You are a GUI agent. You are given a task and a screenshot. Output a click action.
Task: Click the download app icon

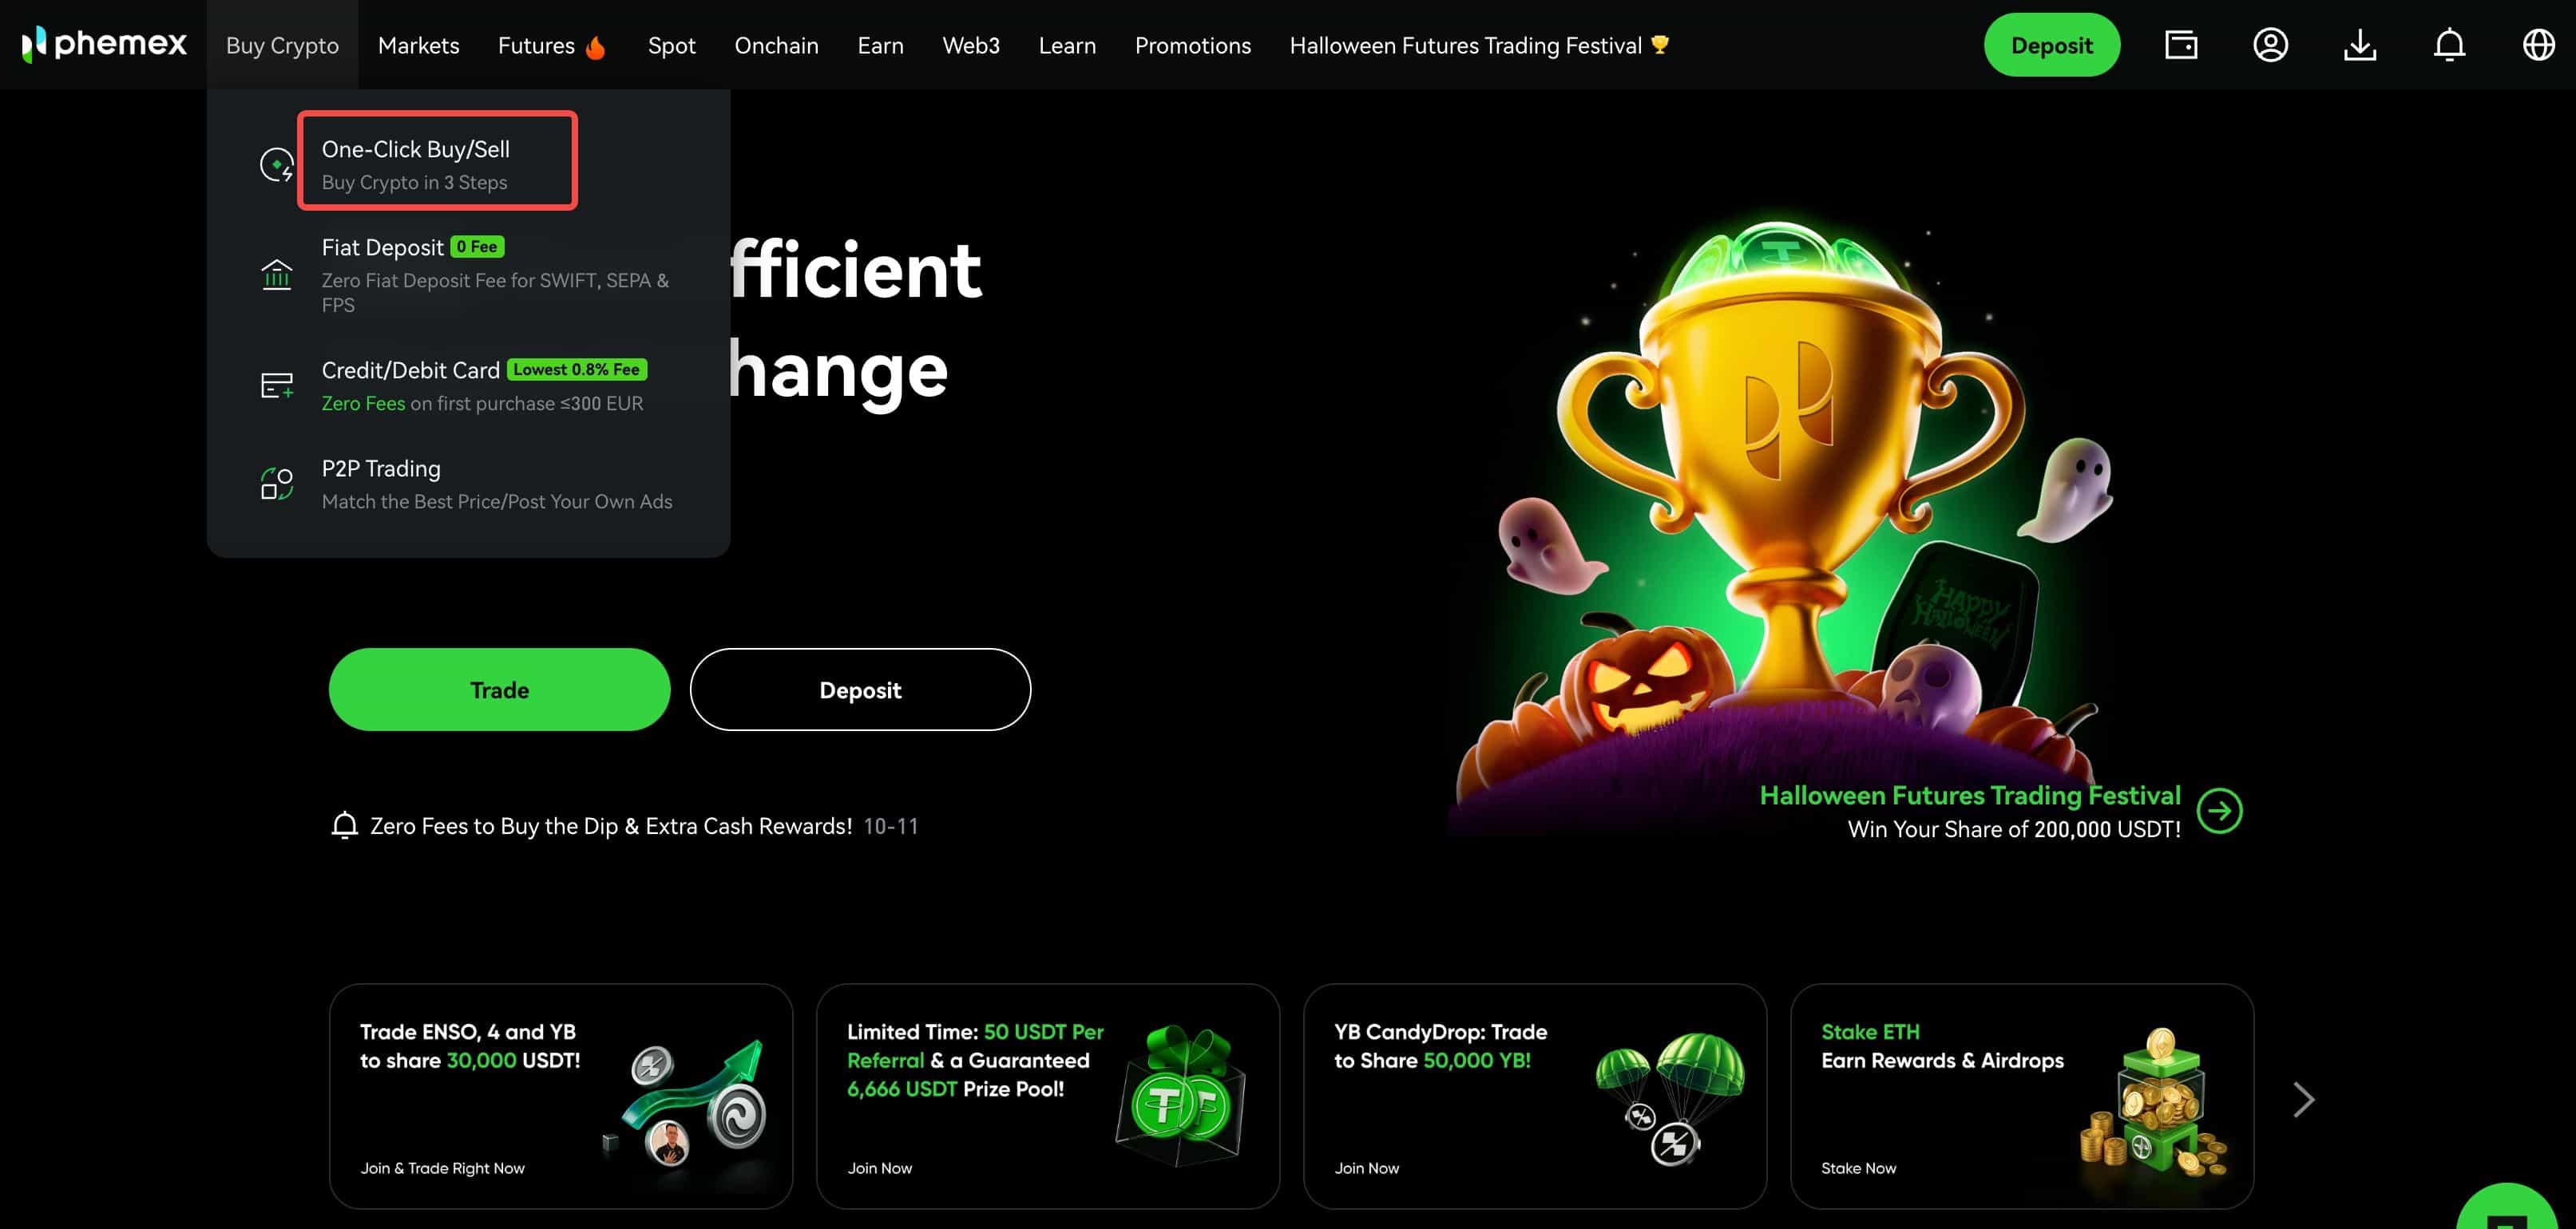point(2360,45)
